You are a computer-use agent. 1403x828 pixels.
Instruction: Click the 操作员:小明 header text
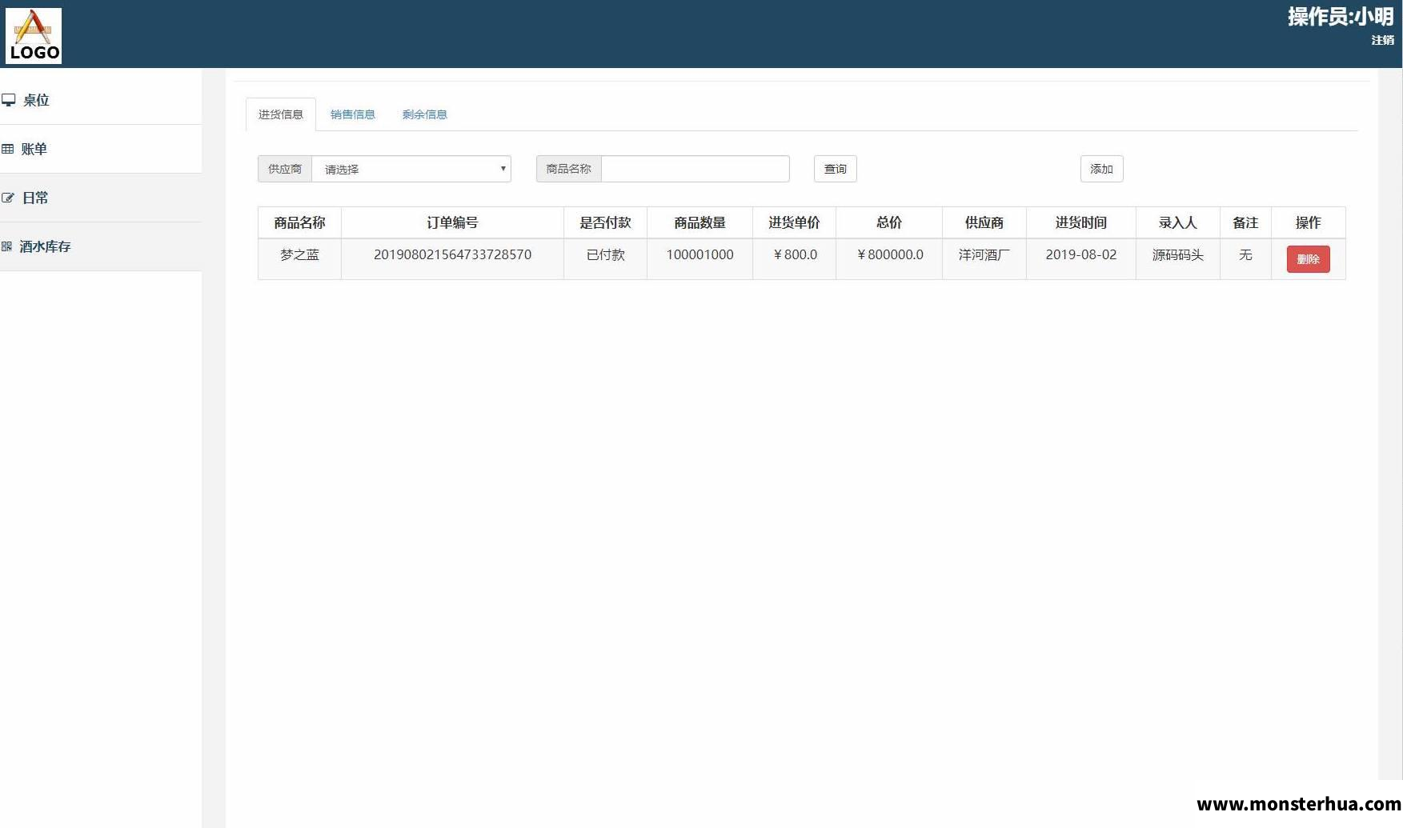[1341, 17]
